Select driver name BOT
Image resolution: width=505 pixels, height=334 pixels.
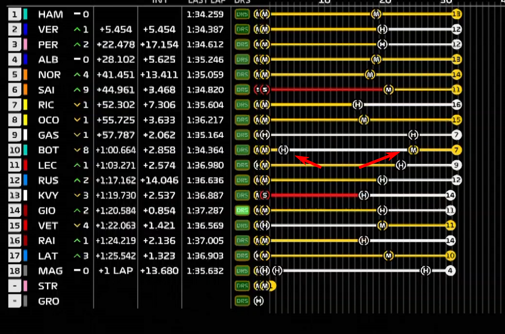click(x=48, y=150)
